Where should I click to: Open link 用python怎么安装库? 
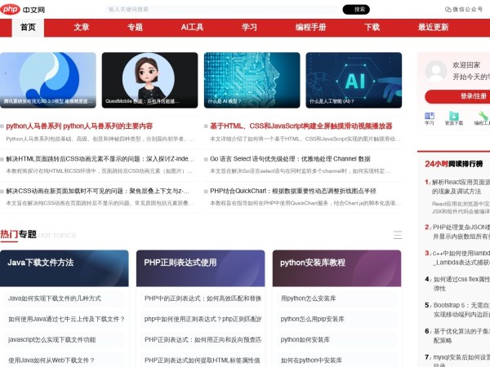pos(308,298)
